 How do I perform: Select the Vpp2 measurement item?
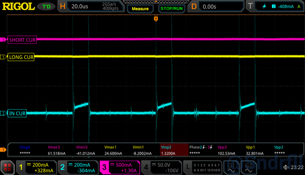click(x=279, y=150)
